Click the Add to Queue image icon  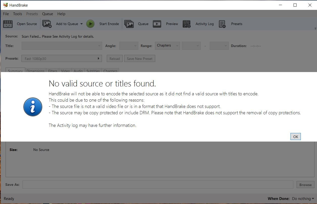point(47,24)
